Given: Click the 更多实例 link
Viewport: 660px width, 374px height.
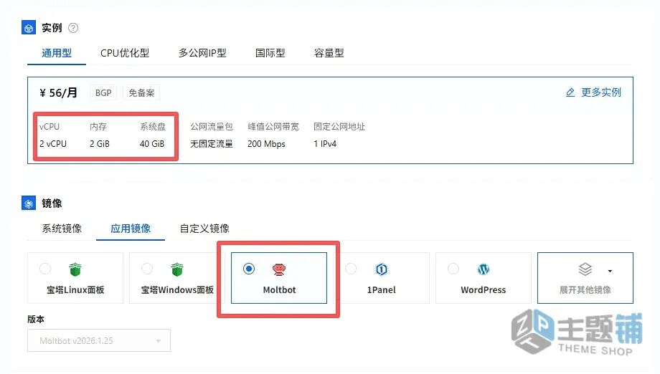Looking at the screenshot, I should coord(601,92).
